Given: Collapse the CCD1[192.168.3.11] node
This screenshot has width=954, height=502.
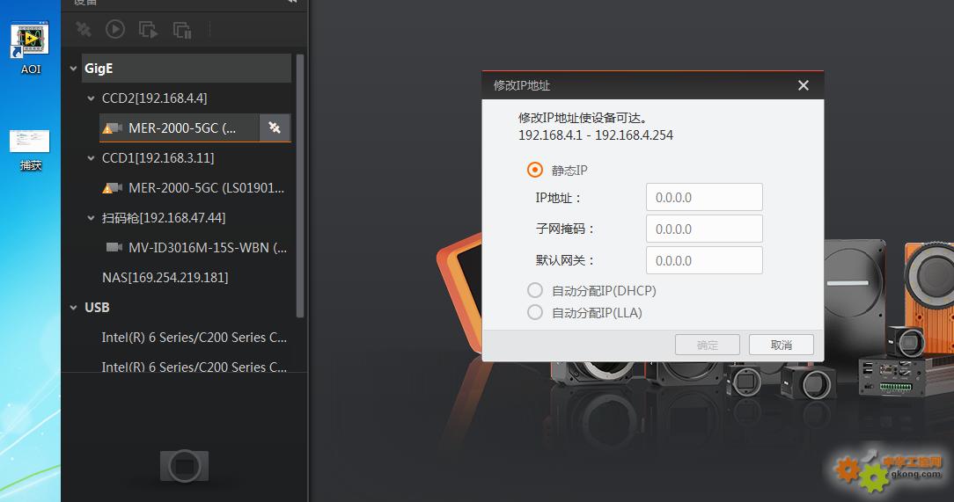Looking at the screenshot, I should pos(91,158).
